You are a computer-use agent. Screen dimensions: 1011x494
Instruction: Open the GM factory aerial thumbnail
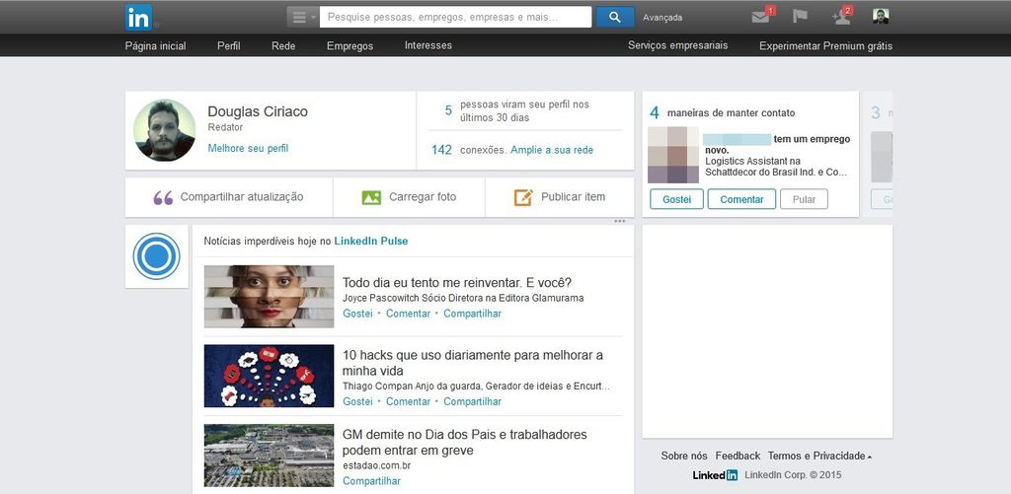269,456
